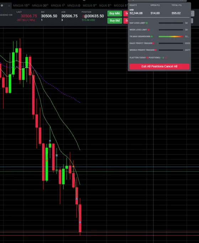199x243 pixels.
Task: Click the NASDAQ-100 label
Action: [6, 15]
